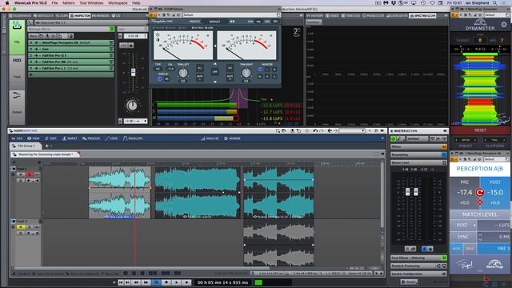Open the Render tab in Audio Montage
The image size is (512, 288).
tap(233, 138)
